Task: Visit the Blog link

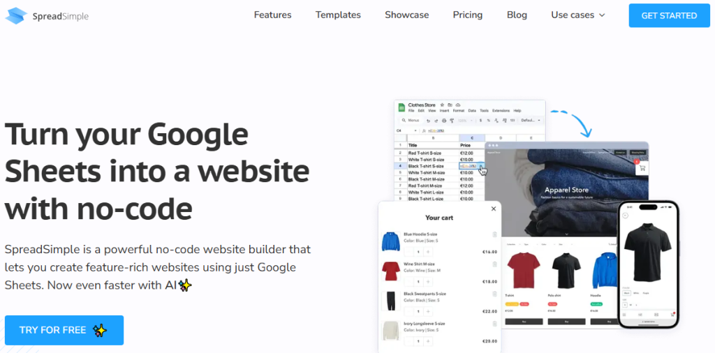Action: coord(517,15)
